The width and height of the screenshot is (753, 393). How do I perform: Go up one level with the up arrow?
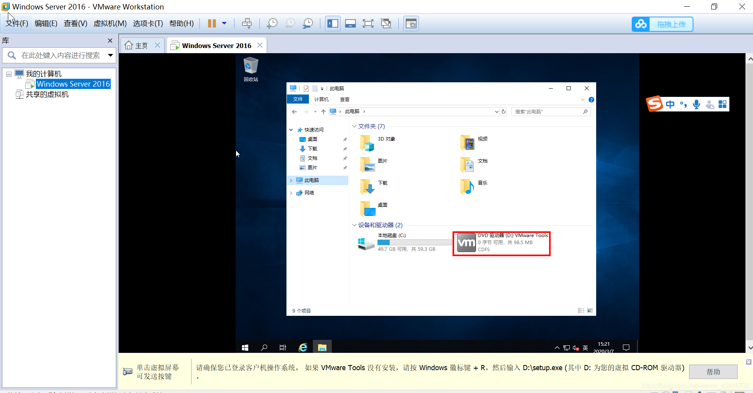pyautogui.click(x=324, y=112)
